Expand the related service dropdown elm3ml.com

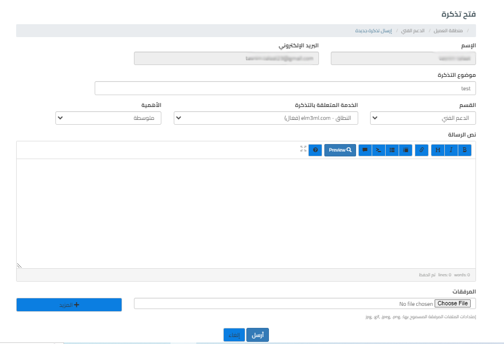(x=266, y=118)
